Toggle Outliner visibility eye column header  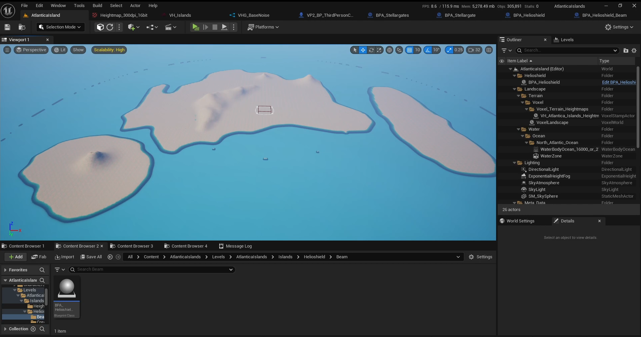point(502,61)
